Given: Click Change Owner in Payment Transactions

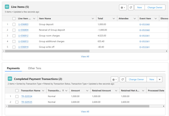Looking at the screenshot, I should tap(136, 79).
